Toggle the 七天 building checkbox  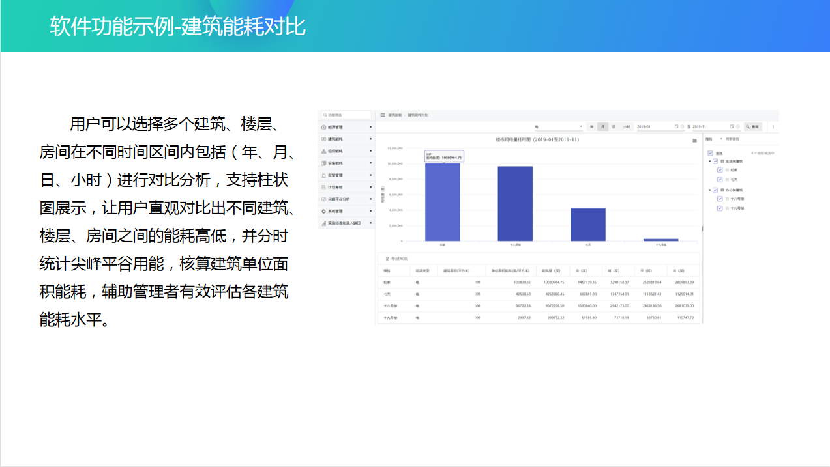720,179
